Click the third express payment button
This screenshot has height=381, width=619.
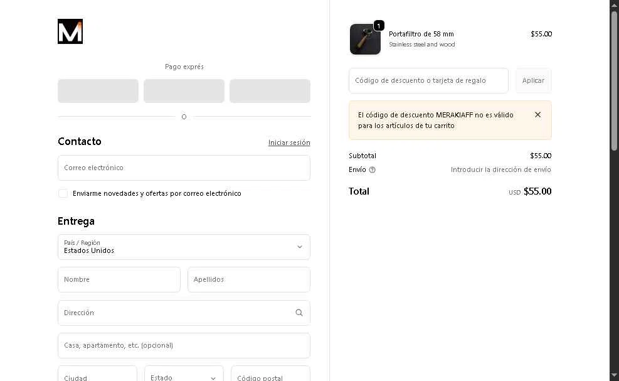tap(270, 91)
